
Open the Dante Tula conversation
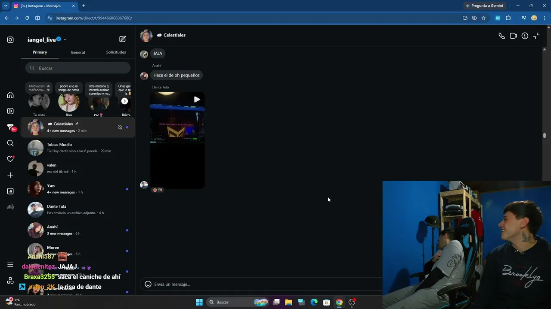click(x=78, y=209)
